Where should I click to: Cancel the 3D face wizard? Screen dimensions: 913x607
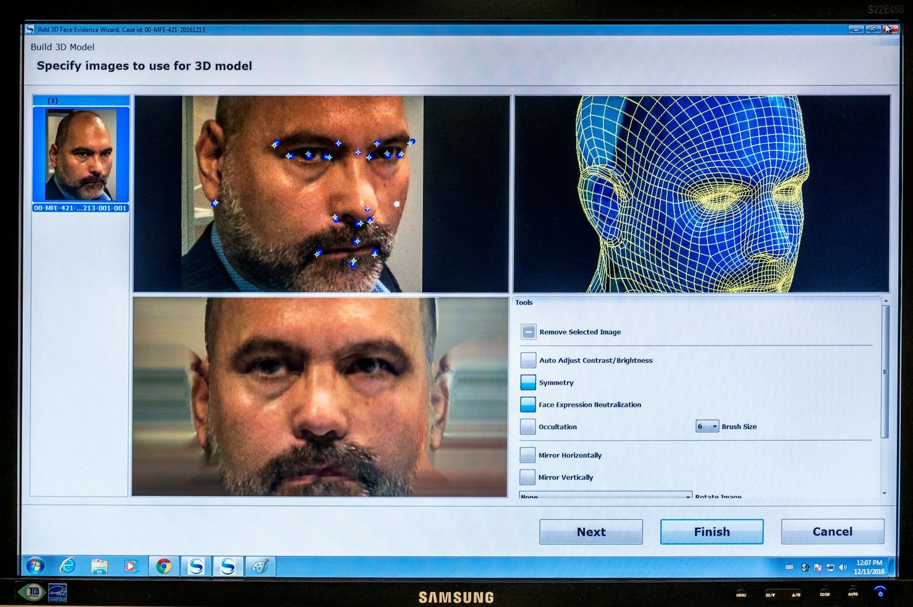click(832, 531)
